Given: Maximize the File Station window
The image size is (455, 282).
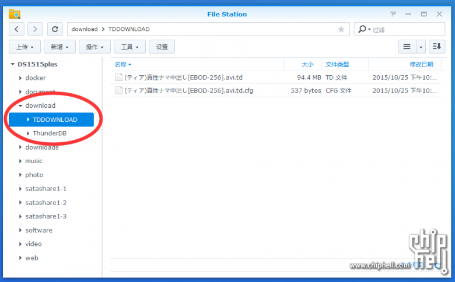Looking at the screenshot, I should pyautogui.click(x=424, y=14).
